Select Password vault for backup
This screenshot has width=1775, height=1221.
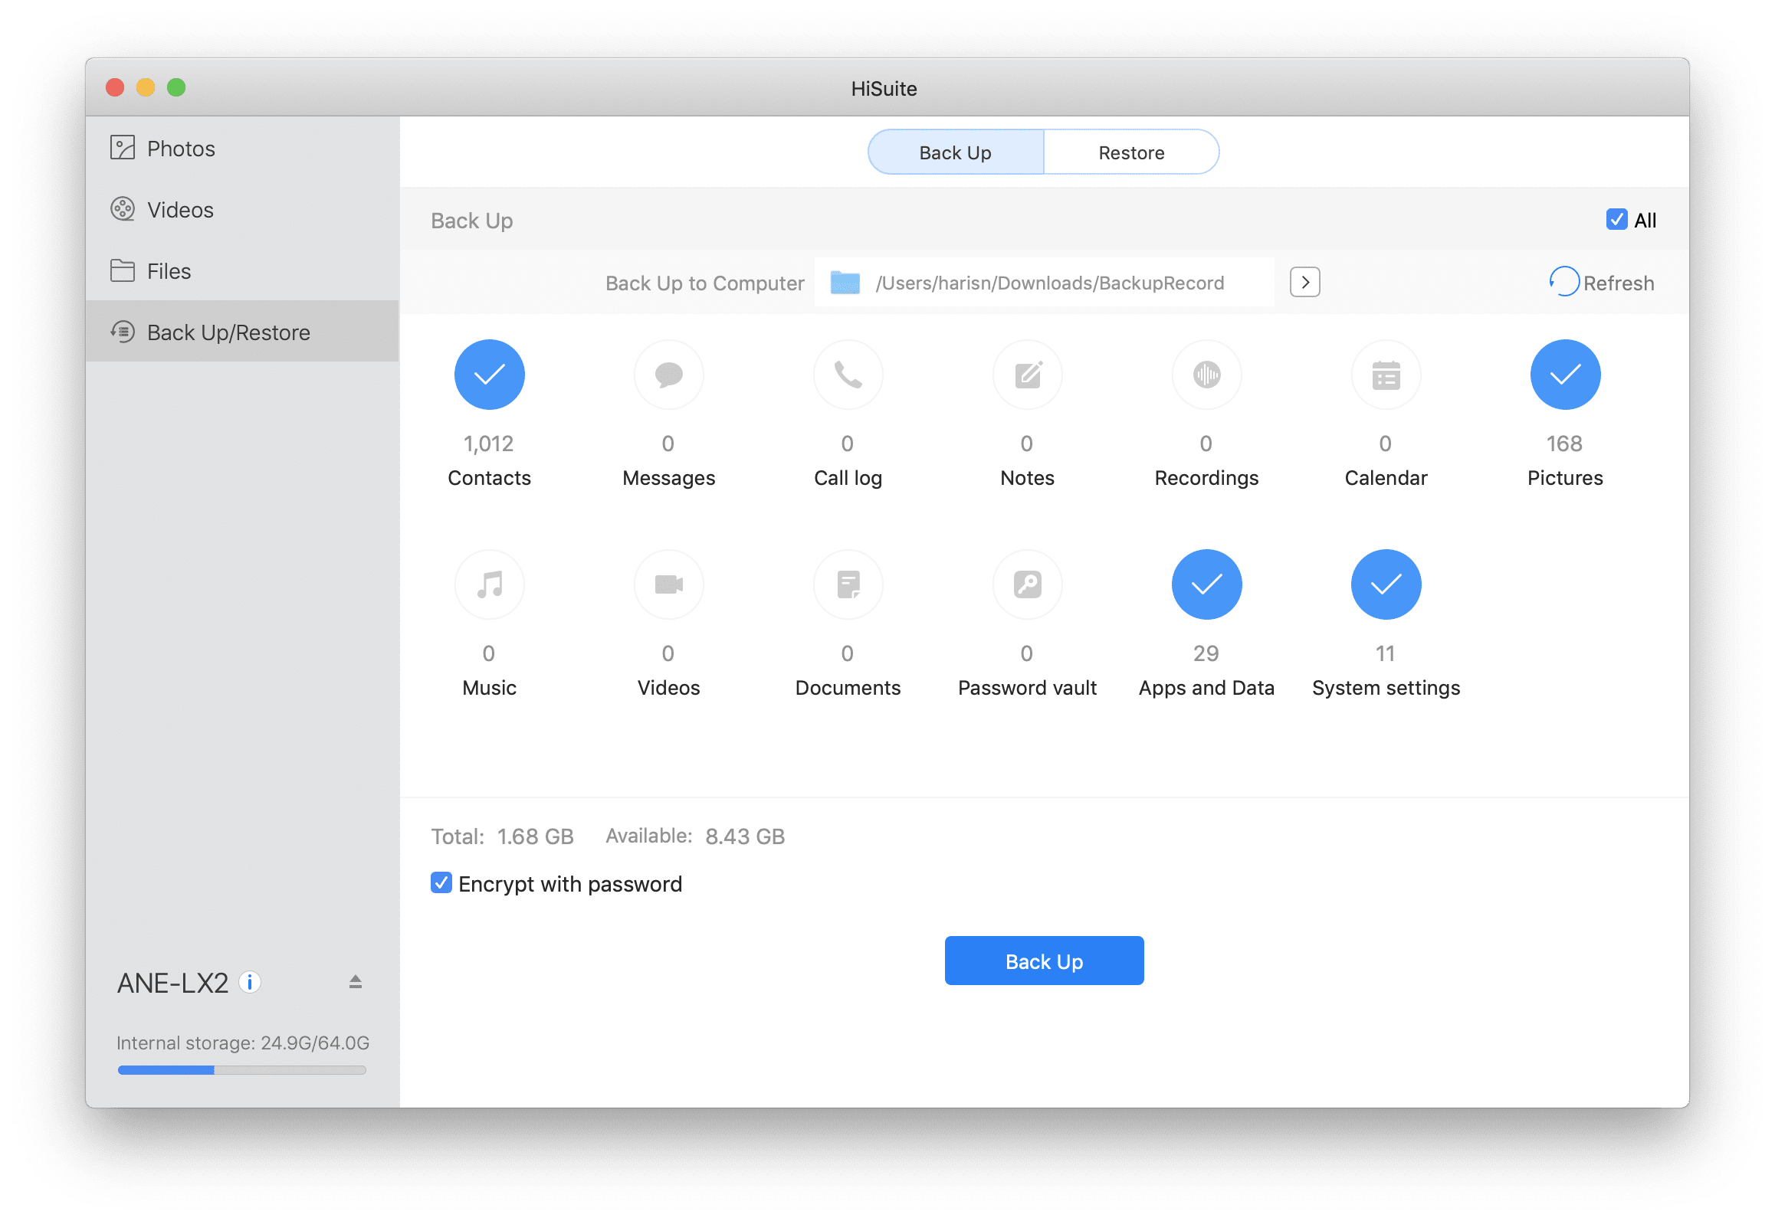pyautogui.click(x=1026, y=584)
